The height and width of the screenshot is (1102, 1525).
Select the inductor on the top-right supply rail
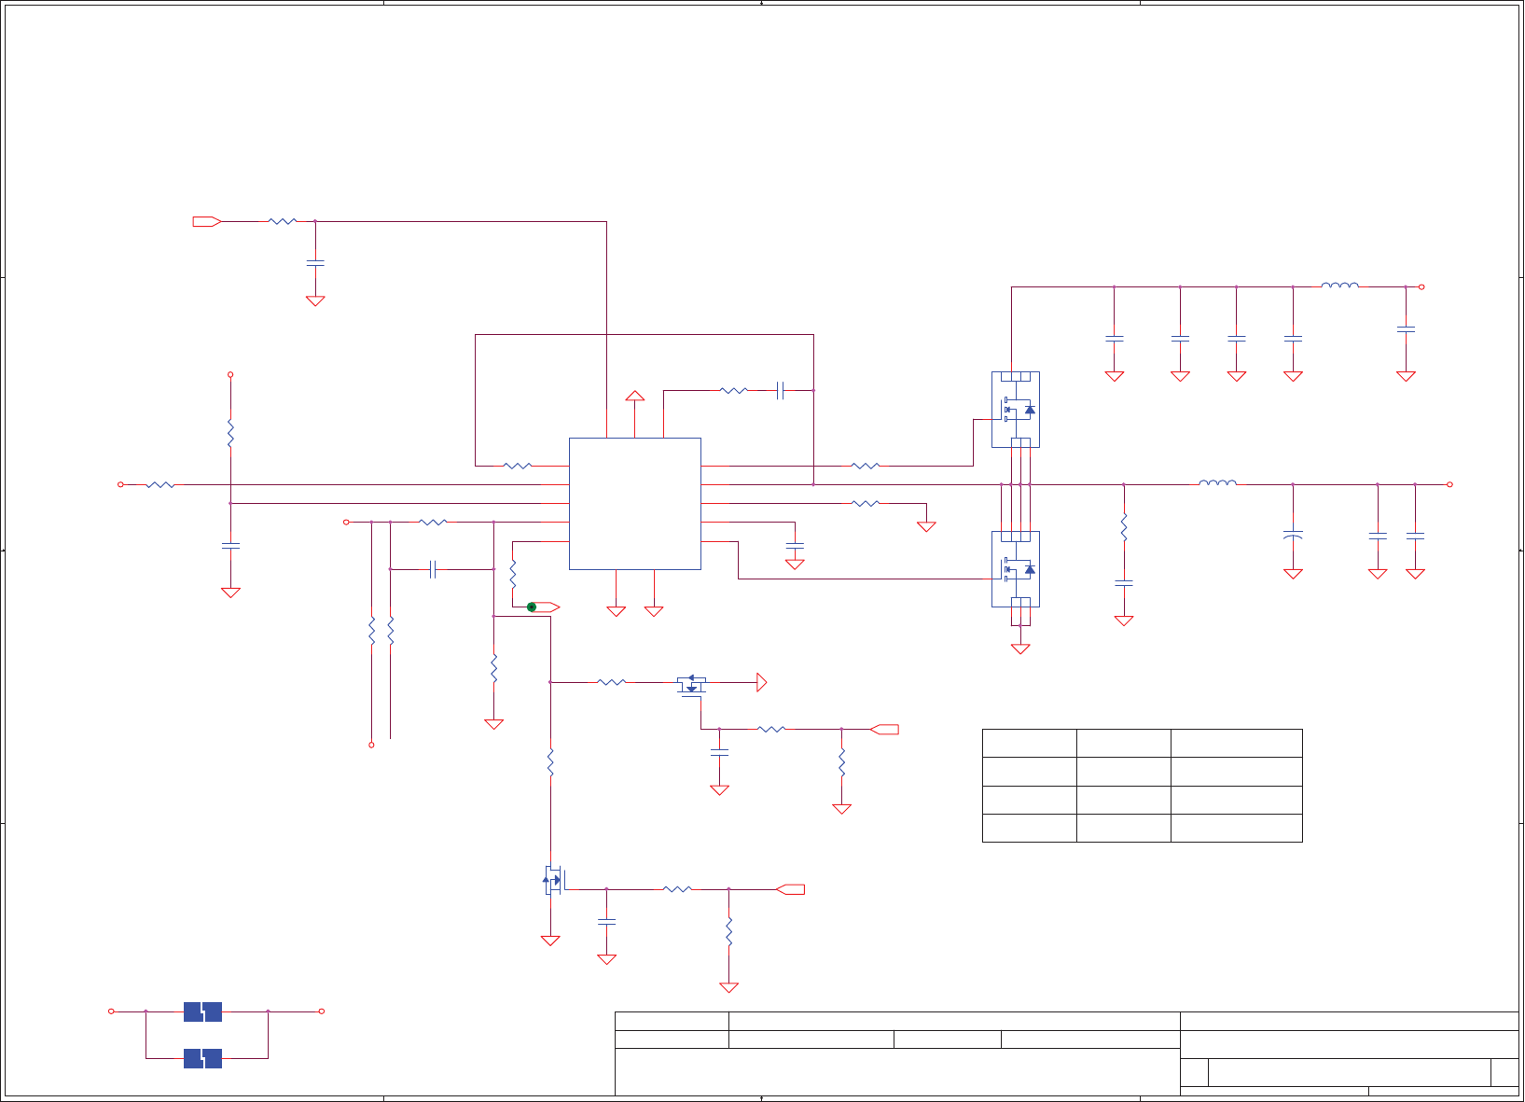tap(1339, 286)
